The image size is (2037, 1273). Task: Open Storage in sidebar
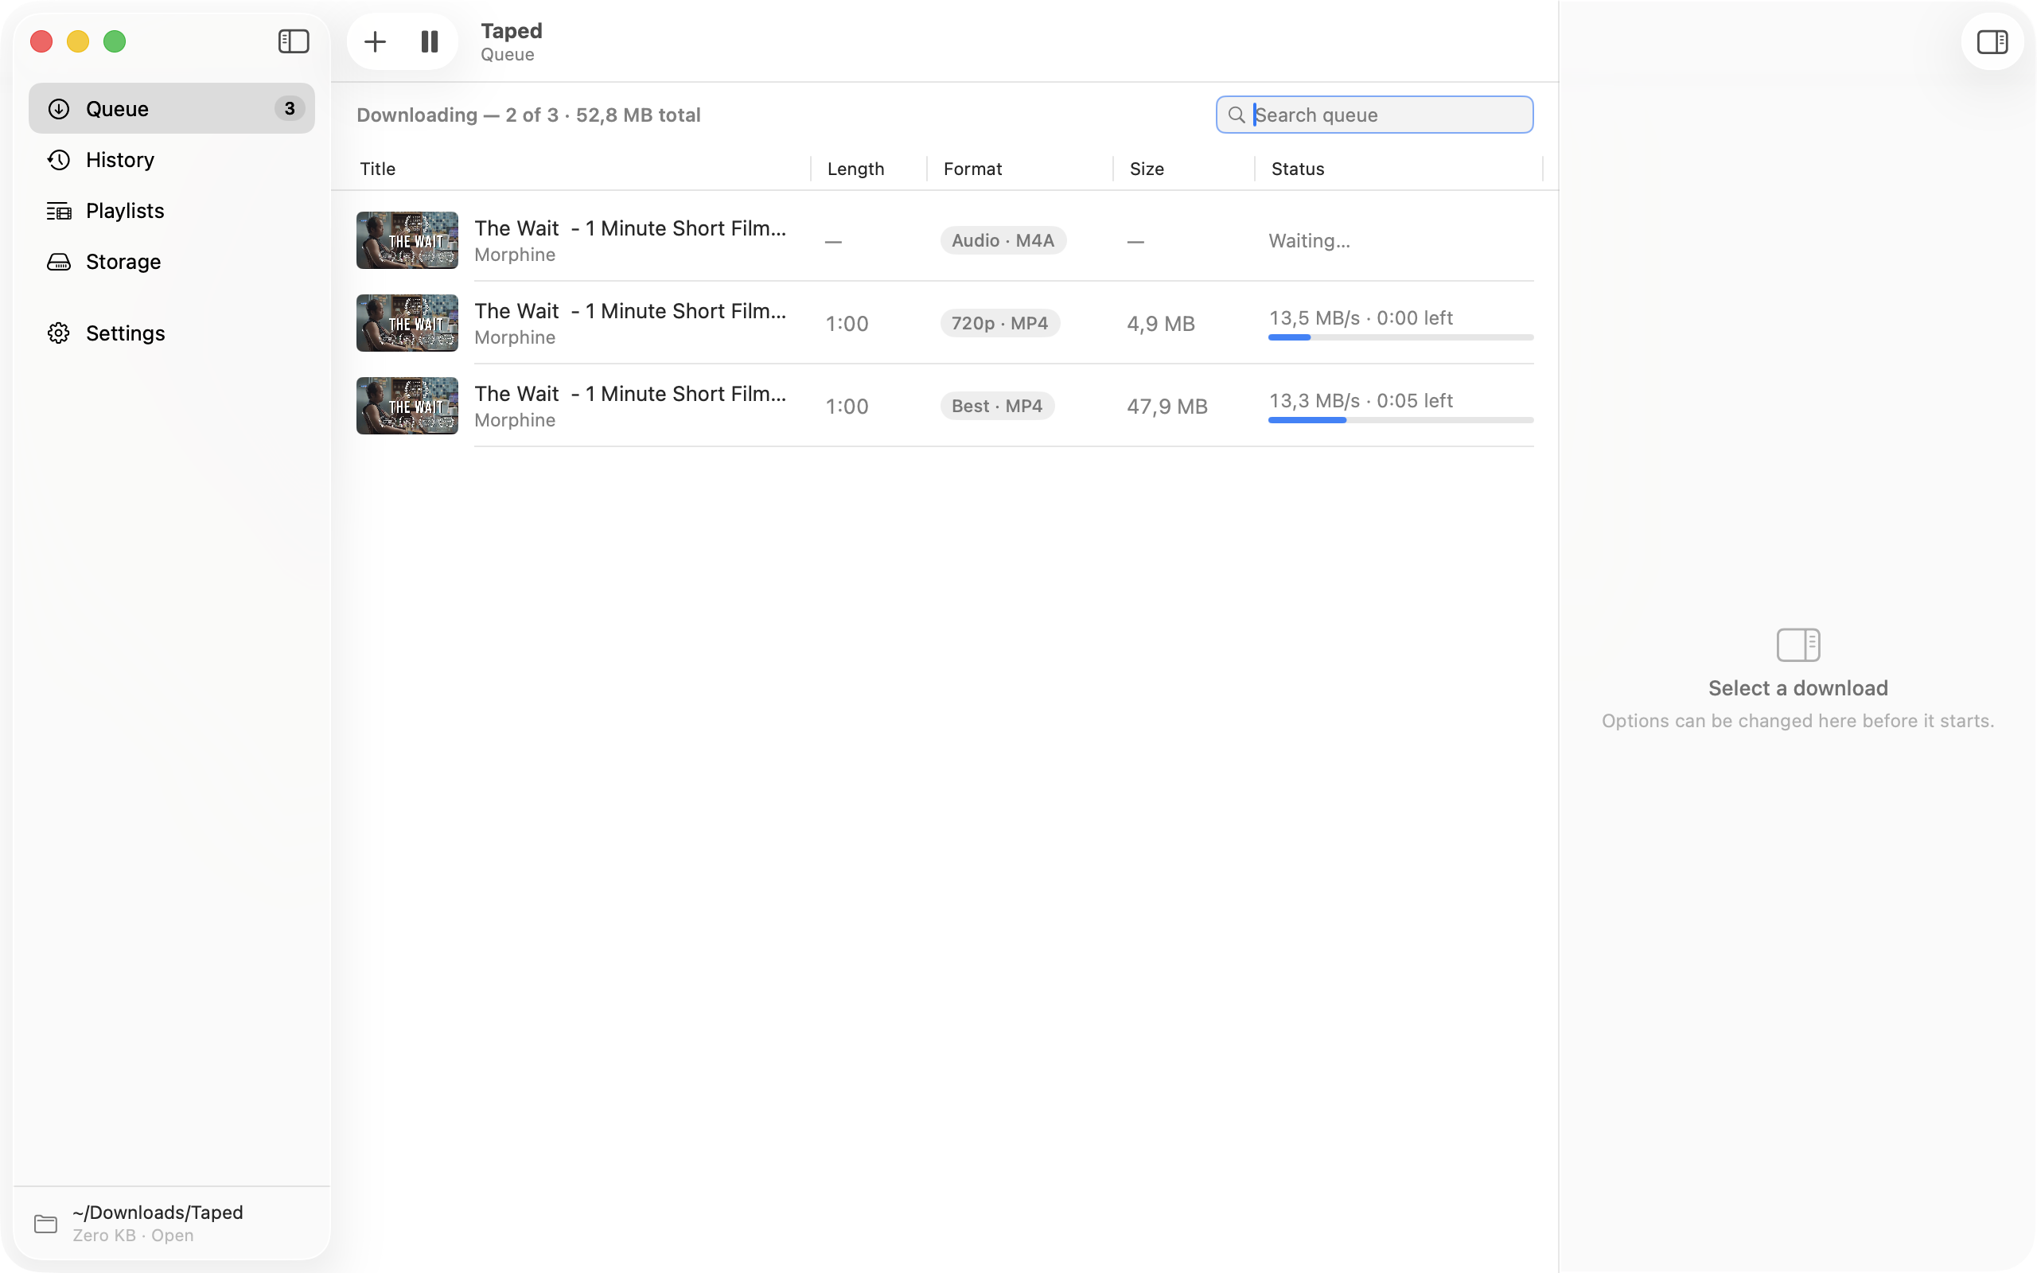pyautogui.click(x=172, y=262)
